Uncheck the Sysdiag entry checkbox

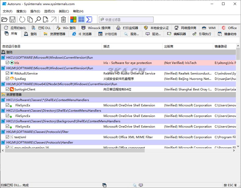7,79
